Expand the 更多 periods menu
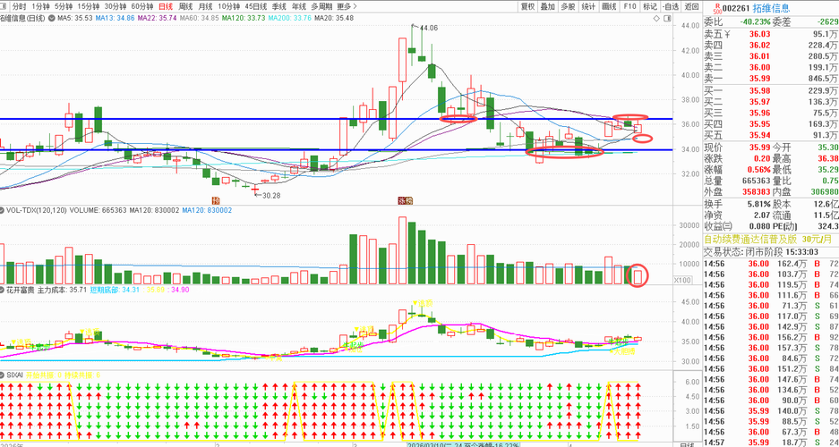This screenshot has width=839, height=447. pyautogui.click(x=347, y=6)
